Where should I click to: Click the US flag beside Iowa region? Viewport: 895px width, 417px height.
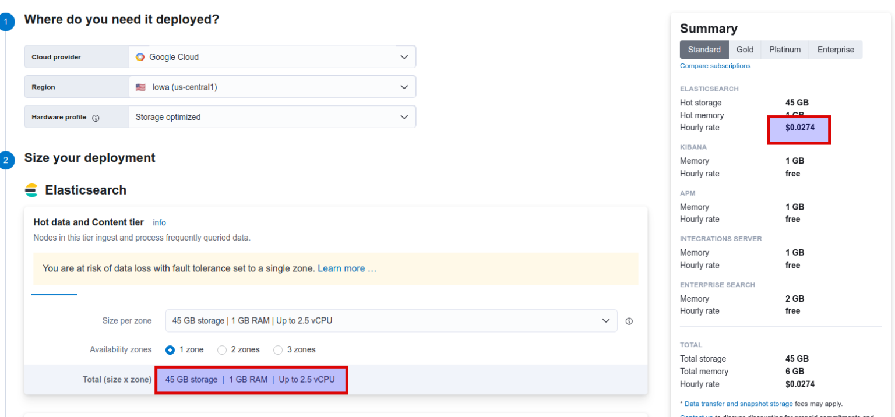coord(140,86)
